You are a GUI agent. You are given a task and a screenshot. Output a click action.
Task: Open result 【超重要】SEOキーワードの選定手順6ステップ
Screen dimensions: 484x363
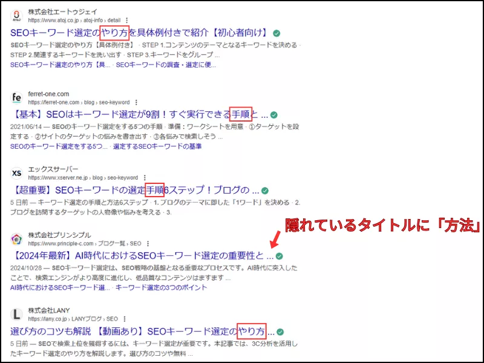click(x=134, y=190)
